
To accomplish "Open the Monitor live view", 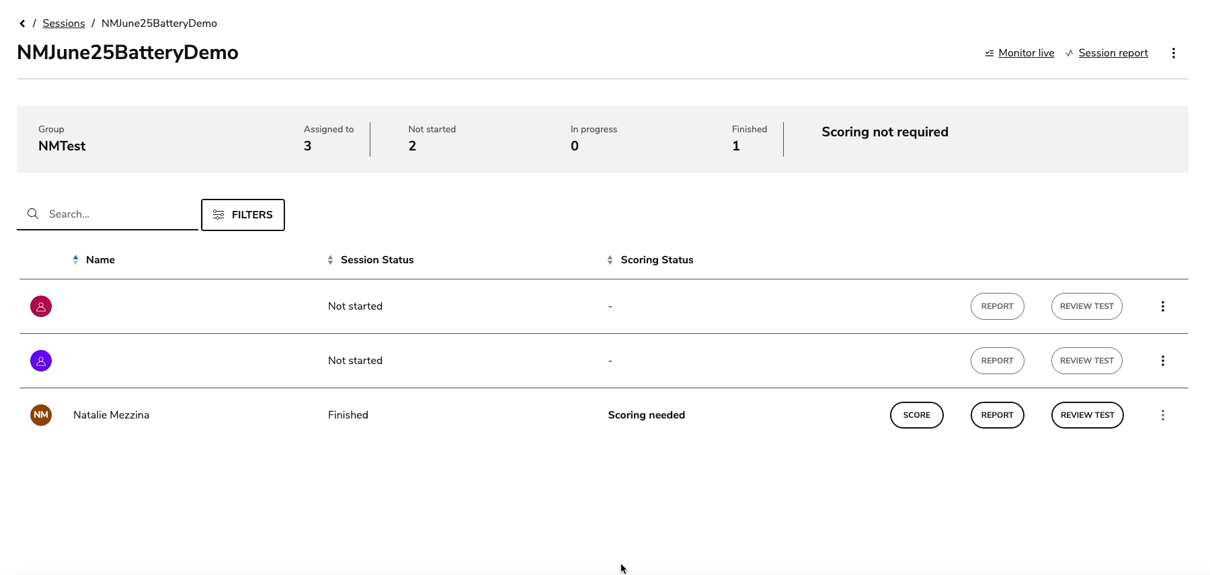I will (x=1026, y=53).
